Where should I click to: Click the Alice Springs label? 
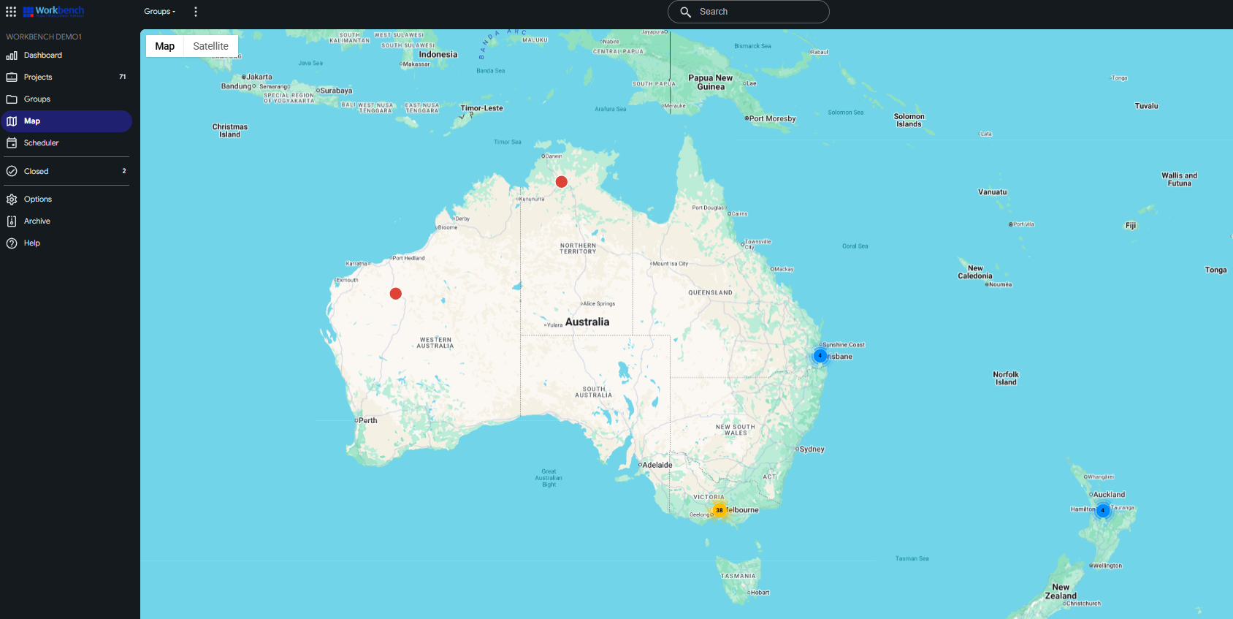599,304
